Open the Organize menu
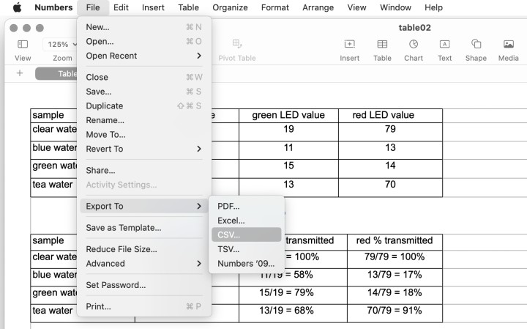527x329 pixels. point(231,7)
